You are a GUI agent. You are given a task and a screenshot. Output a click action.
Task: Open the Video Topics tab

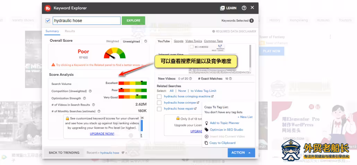tap(193, 41)
